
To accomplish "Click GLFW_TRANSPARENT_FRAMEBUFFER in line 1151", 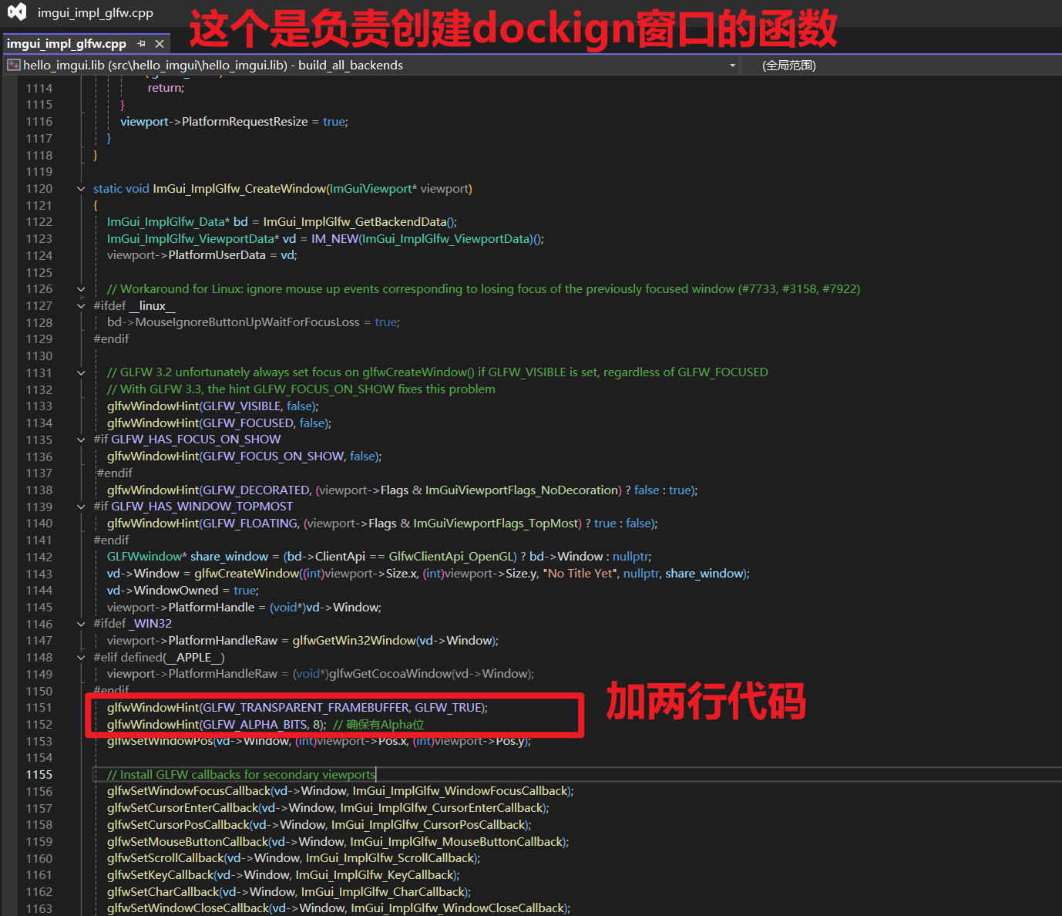I will (x=305, y=708).
